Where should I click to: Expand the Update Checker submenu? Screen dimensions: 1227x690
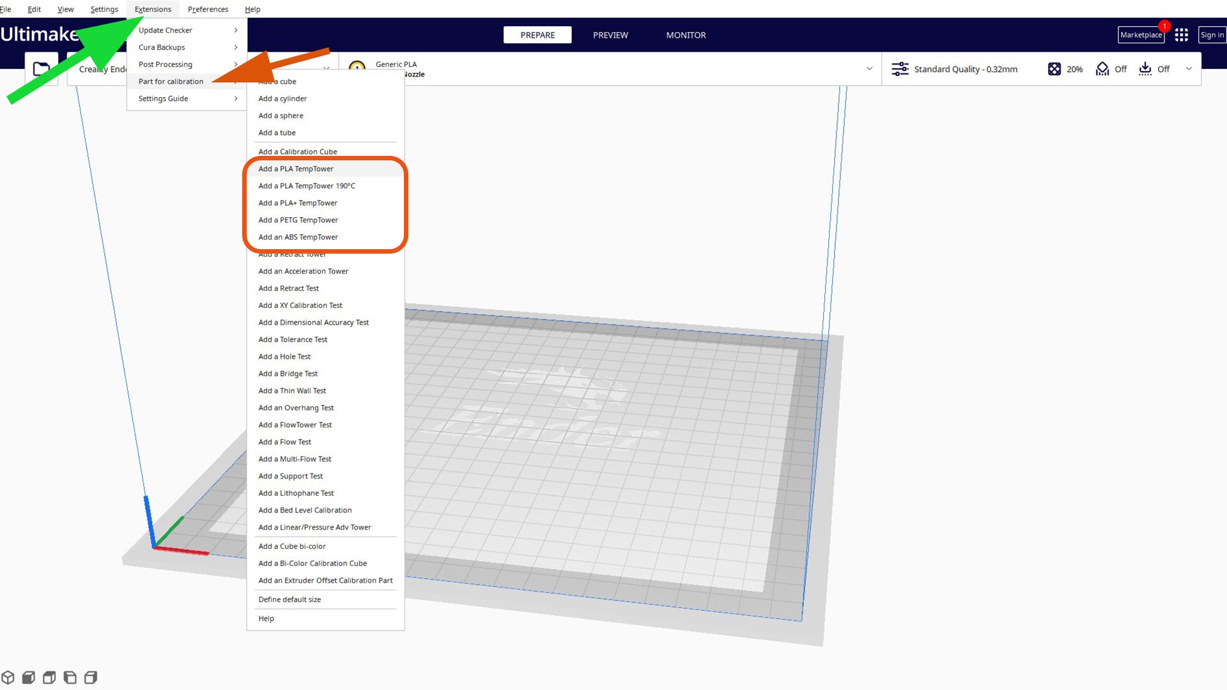pyautogui.click(x=187, y=30)
